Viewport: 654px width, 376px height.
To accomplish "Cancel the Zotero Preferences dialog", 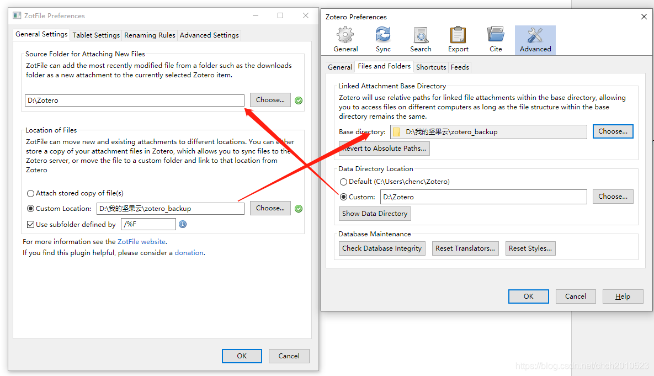I will click(x=576, y=296).
